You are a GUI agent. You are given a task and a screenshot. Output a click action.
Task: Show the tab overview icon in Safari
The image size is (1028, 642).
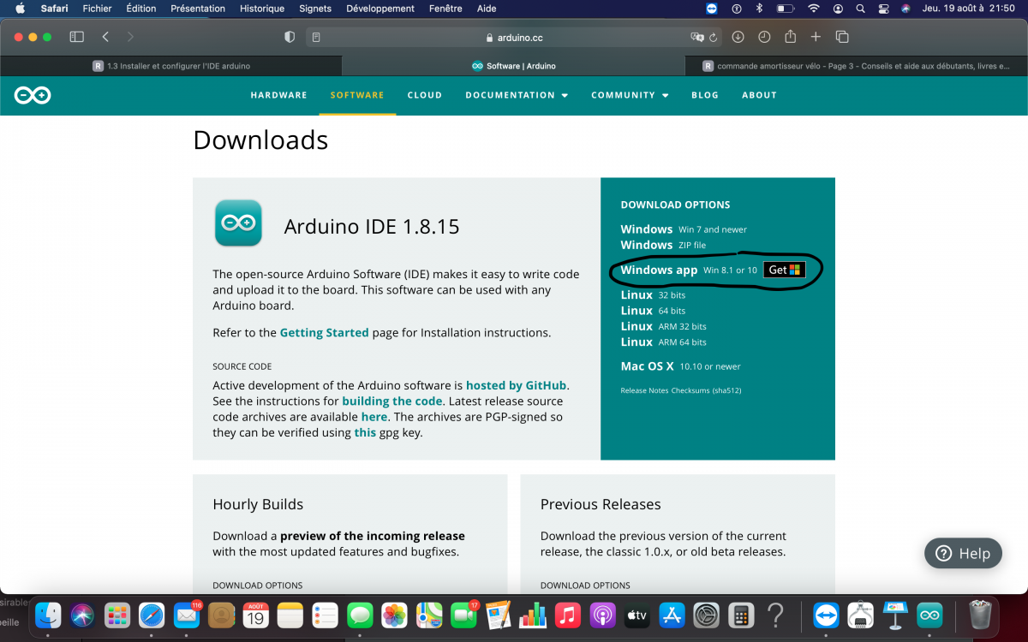842,37
